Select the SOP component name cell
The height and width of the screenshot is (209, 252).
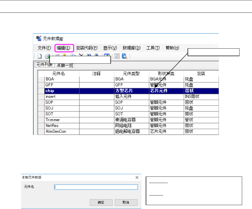(x=62, y=102)
